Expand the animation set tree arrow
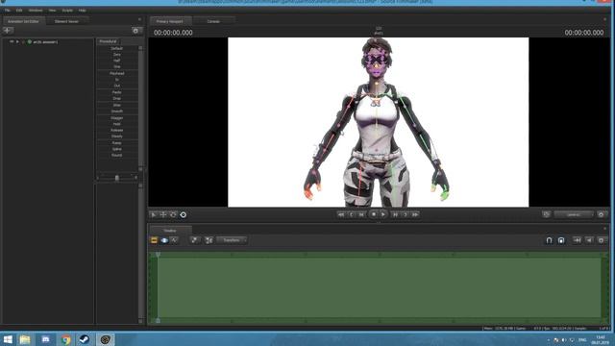The height and width of the screenshot is (346, 615). [x=17, y=41]
